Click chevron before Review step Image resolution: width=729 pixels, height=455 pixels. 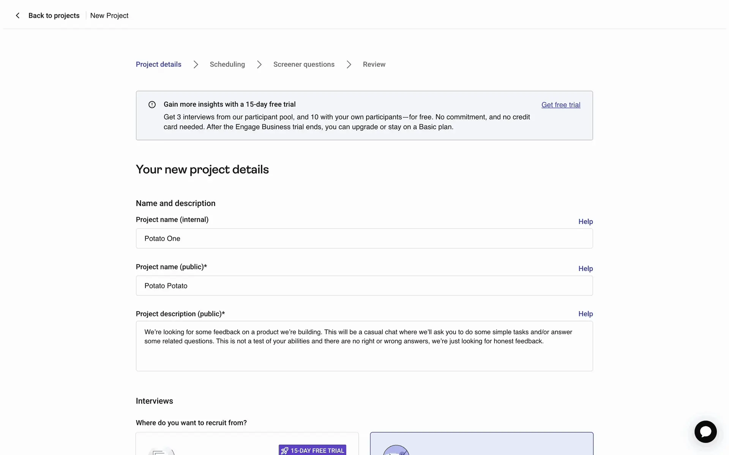pyautogui.click(x=349, y=64)
